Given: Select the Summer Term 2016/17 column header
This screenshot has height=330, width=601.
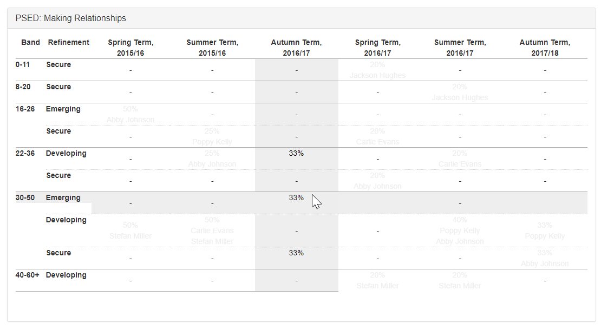Looking at the screenshot, I should [460, 48].
